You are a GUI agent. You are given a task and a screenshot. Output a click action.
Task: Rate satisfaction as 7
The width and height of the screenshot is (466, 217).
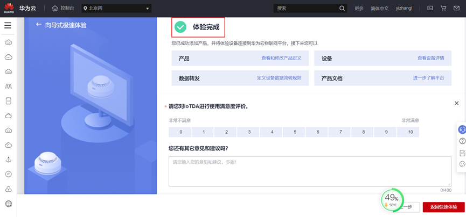(340, 132)
